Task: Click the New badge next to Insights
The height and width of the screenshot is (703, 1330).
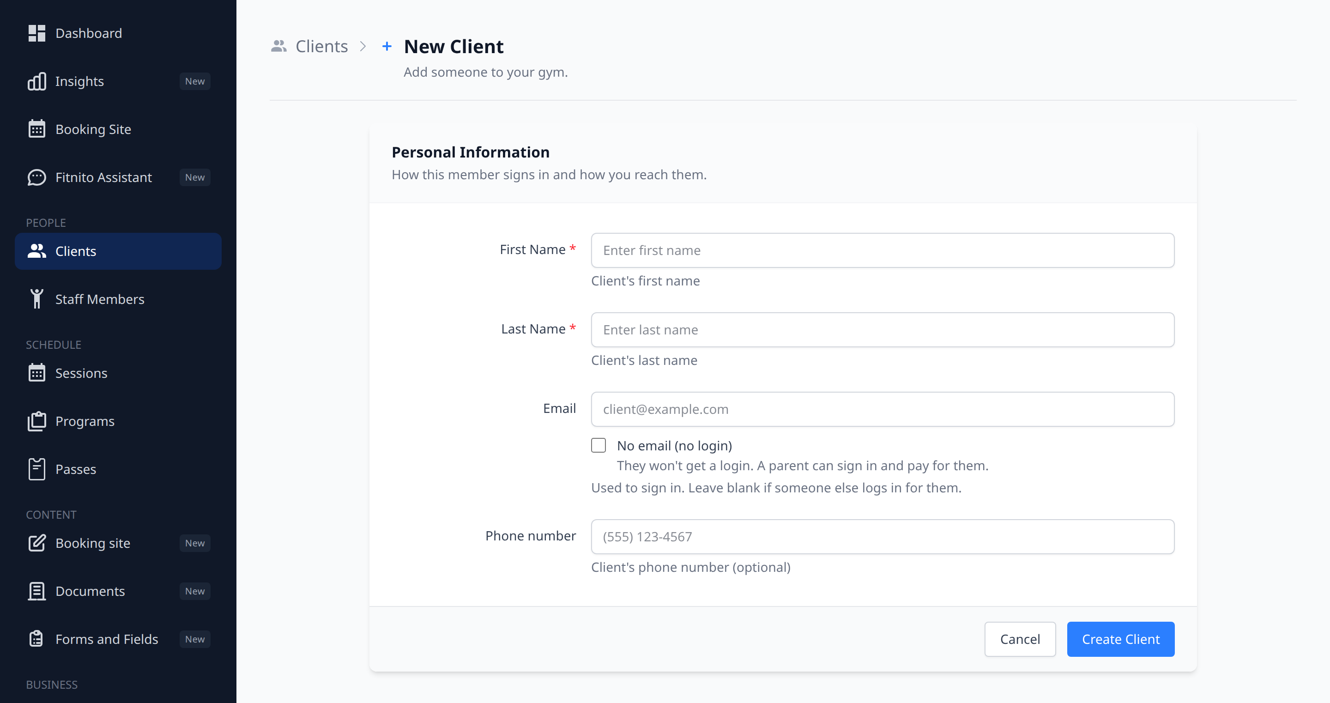Action: tap(194, 81)
